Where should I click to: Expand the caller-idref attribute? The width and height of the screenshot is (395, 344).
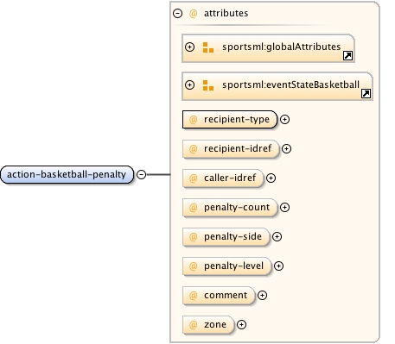[271, 178]
